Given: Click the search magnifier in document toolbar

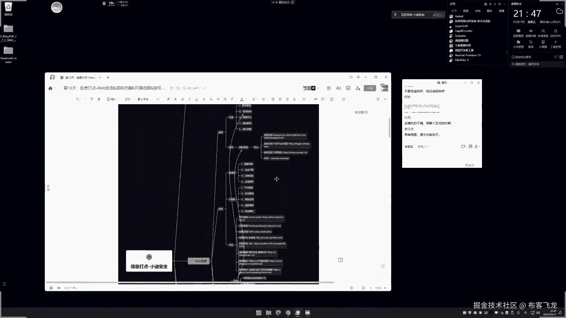Looking at the screenshot, I should click(x=378, y=99).
